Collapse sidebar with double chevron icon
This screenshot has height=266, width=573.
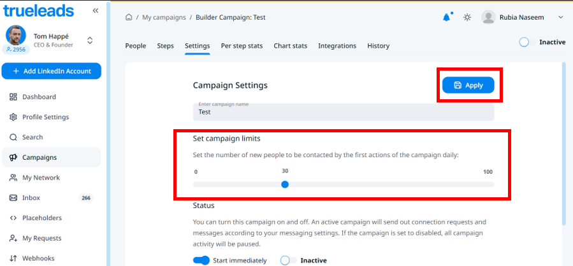click(x=96, y=11)
